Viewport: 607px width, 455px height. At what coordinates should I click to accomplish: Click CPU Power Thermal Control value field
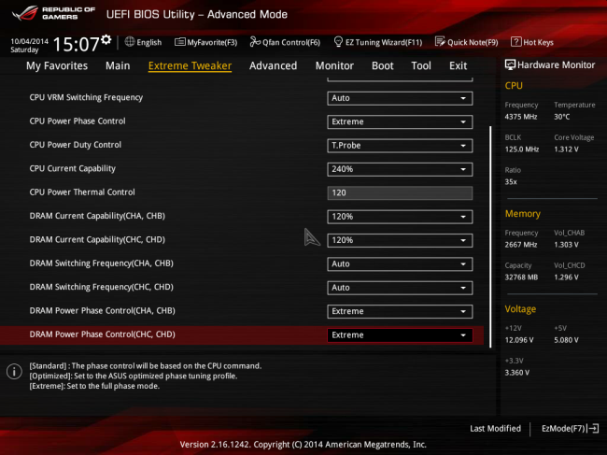point(400,192)
